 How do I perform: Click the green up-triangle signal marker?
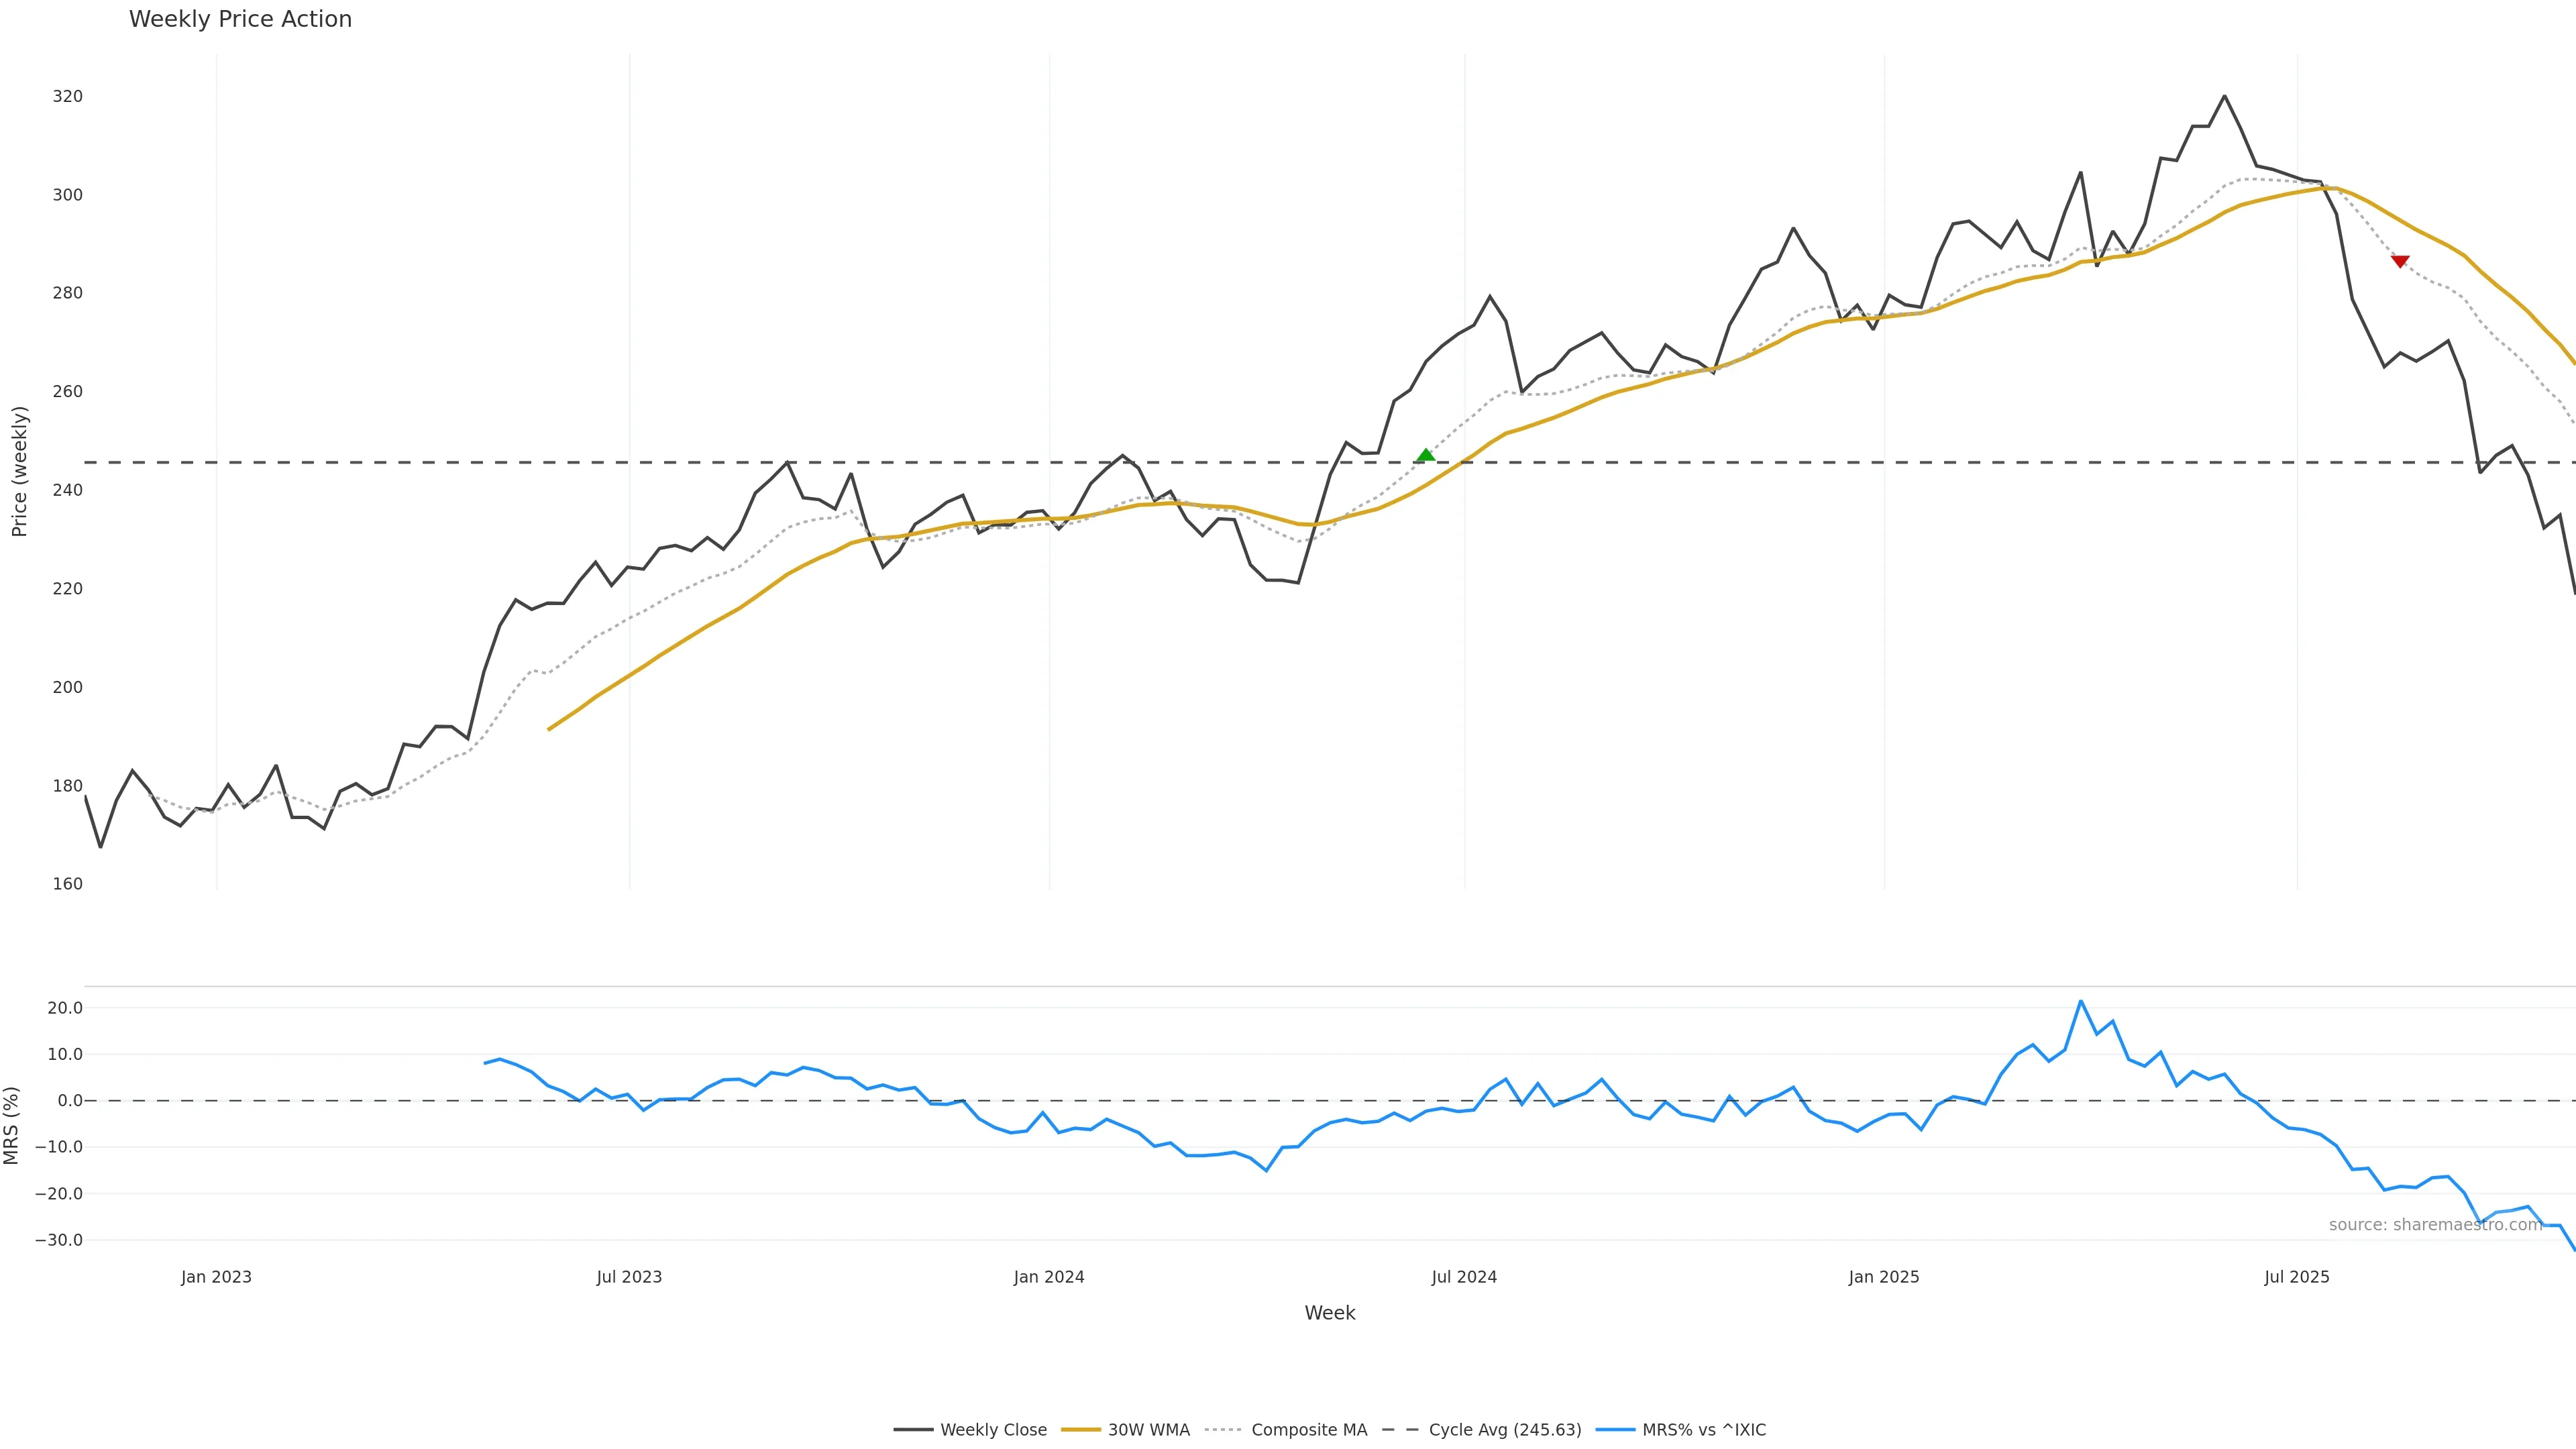click(1426, 456)
